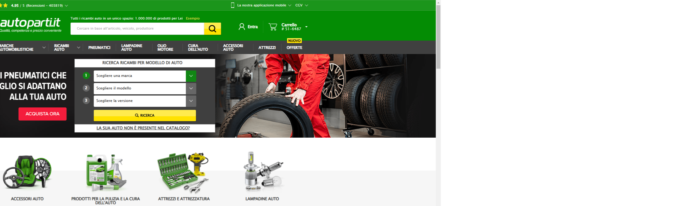This screenshot has height=206, width=681.
Task: Click the autoparti.it logo
Action: tap(30, 24)
